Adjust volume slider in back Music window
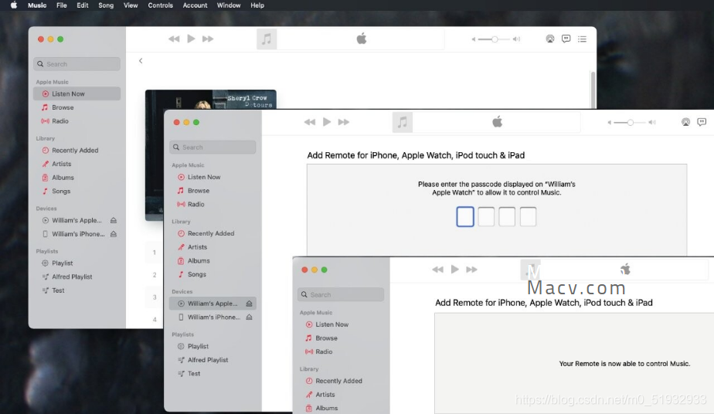Image resolution: width=714 pixels, height=414 pixels. point(495,39)
